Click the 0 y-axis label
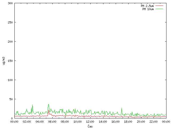Screen dimensions: 171x128 pos(12,118)
